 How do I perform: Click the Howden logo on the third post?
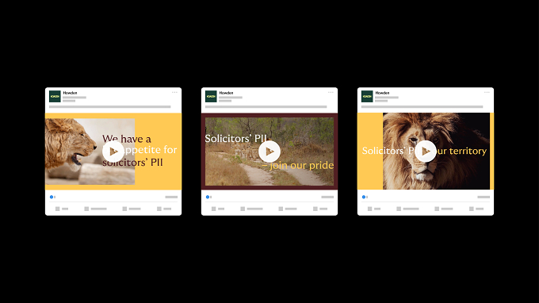[x=367, y=96]
